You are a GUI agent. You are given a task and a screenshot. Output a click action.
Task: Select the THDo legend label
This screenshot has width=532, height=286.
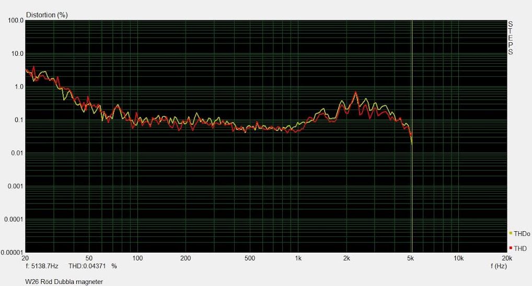click(522, 234)
